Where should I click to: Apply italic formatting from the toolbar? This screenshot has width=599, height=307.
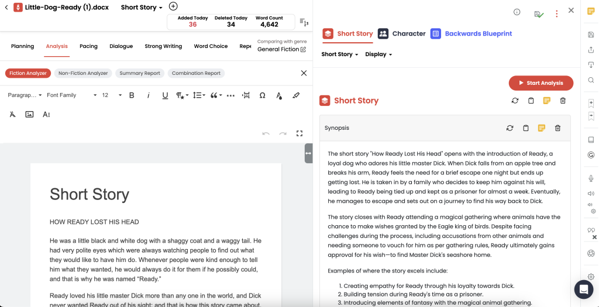149,95
